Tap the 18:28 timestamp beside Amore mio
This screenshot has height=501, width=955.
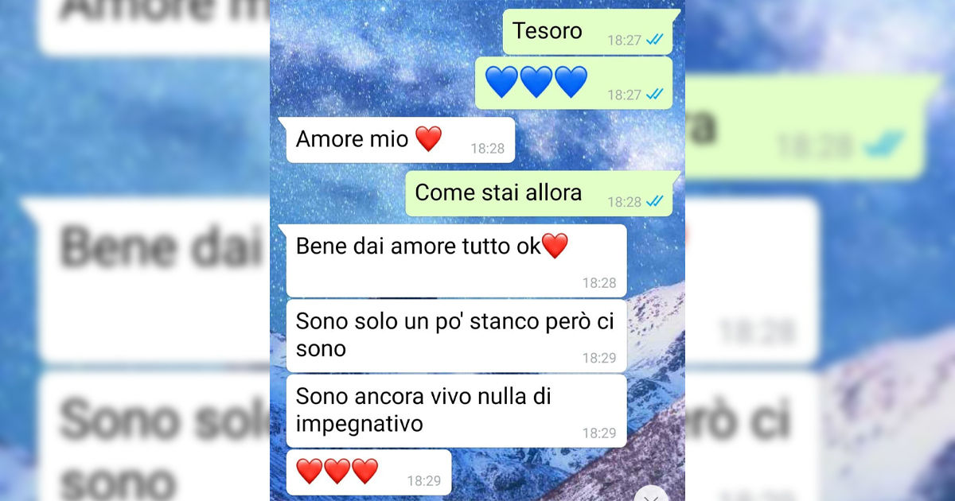click(x=487, y=148)
